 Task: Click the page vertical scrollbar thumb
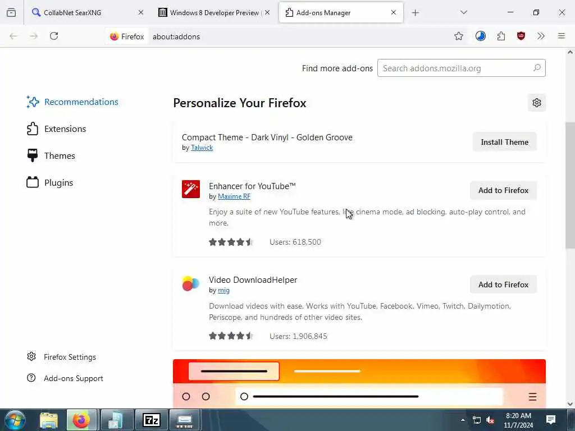(x=570, y=186)
